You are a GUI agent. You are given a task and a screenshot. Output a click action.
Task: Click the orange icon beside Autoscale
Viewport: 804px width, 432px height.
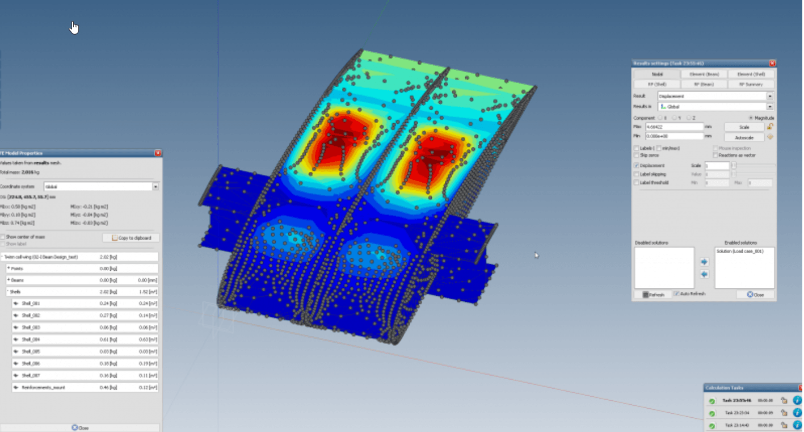771,137
